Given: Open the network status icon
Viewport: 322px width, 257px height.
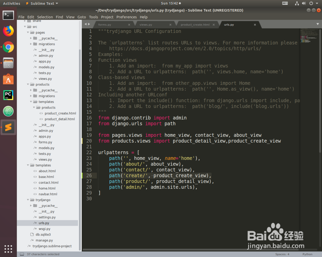Looking at the screenshot, I should pos(297,3).
